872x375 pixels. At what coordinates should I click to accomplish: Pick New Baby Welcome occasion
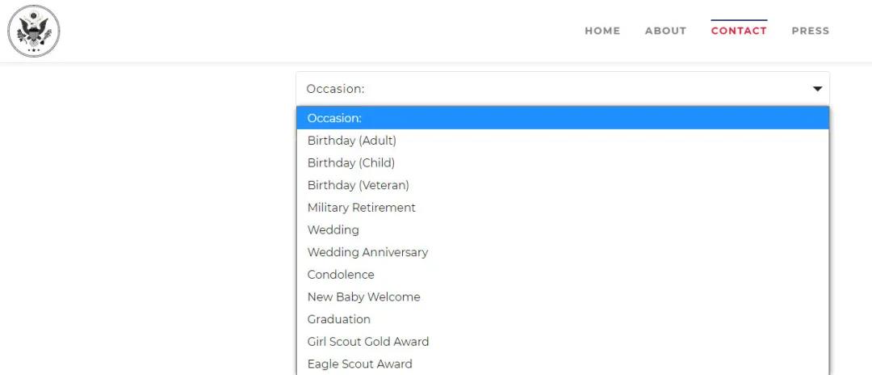tap(364, 297)
